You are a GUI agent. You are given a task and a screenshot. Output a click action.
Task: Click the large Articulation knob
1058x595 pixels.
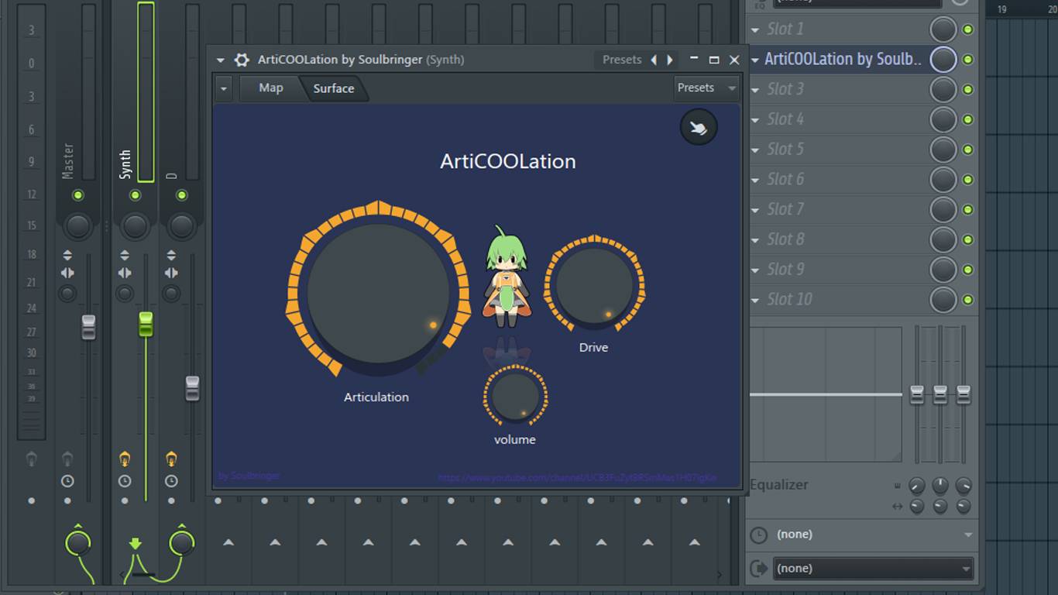(378, 294)
